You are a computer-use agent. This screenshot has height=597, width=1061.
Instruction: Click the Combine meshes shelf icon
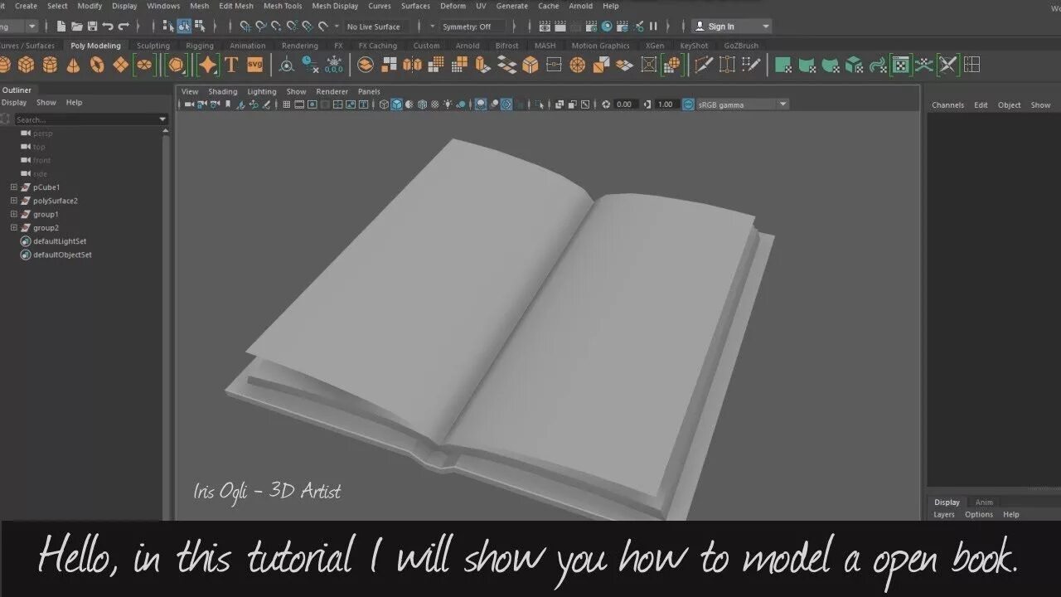point(366,65)
